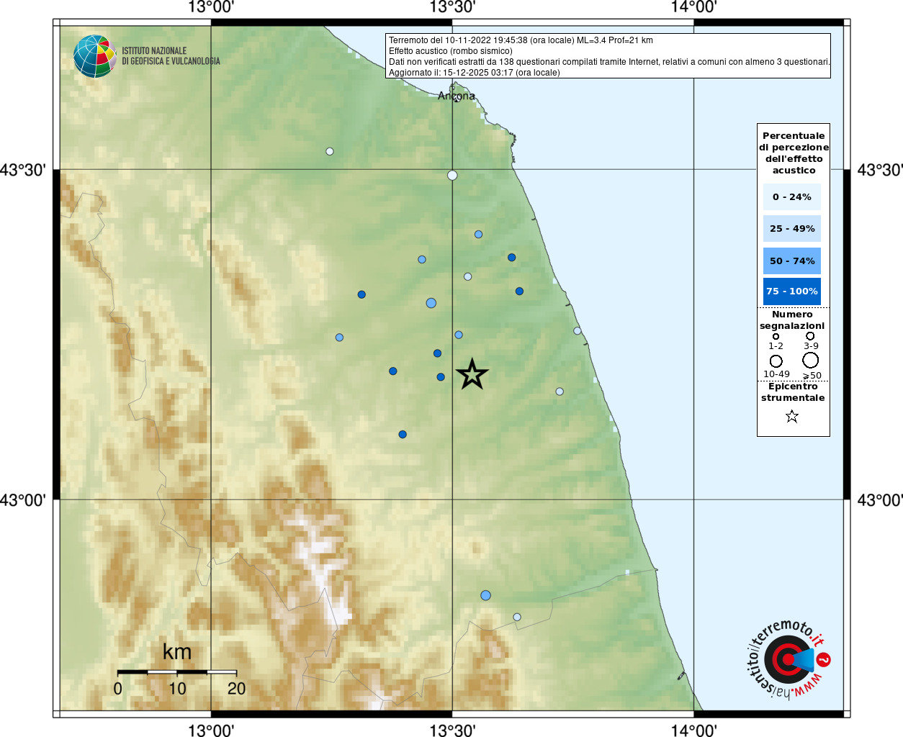
Task: Click the Ancona city marker
Action: tap(457, 98)
